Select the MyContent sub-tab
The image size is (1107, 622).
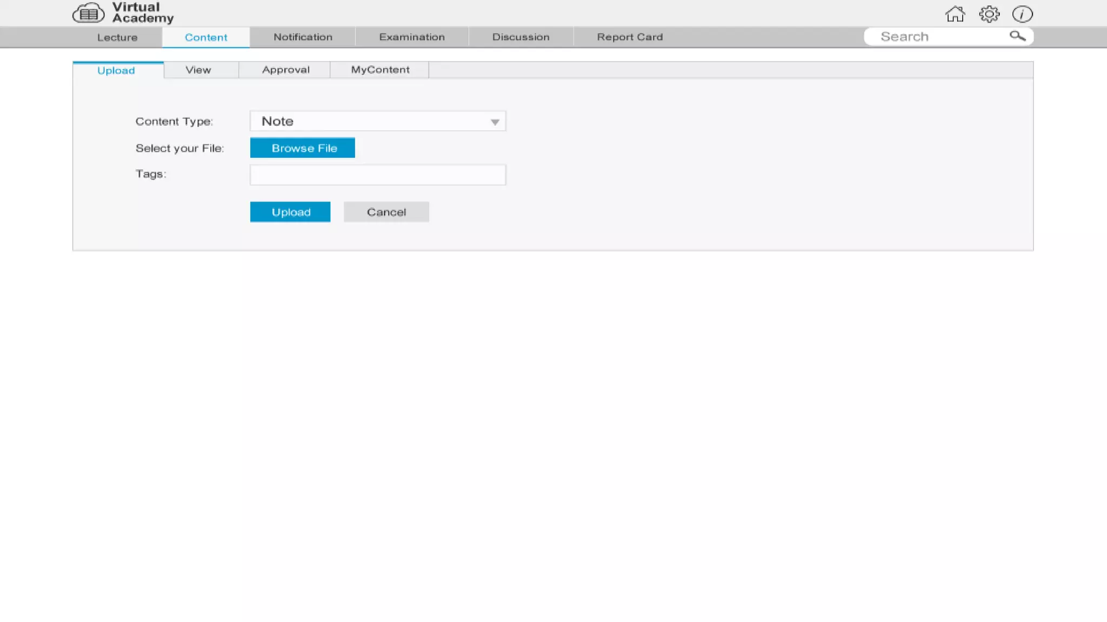coord(380,70)
